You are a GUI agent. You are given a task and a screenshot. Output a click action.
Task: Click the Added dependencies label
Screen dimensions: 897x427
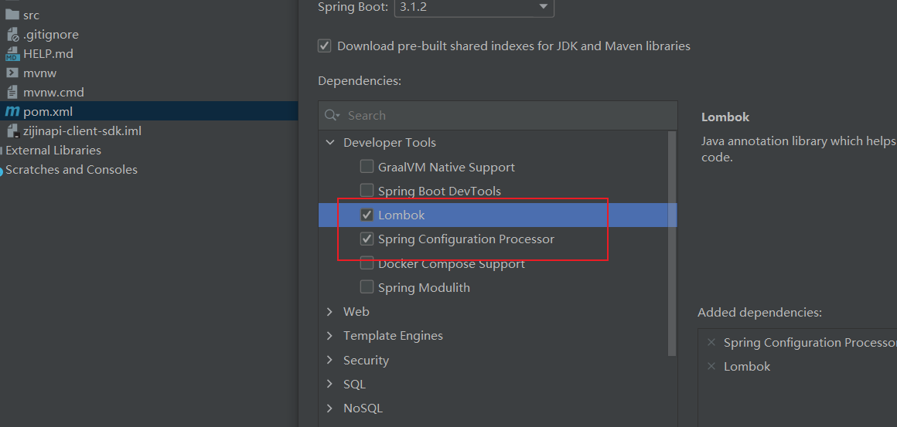point(759,313)
